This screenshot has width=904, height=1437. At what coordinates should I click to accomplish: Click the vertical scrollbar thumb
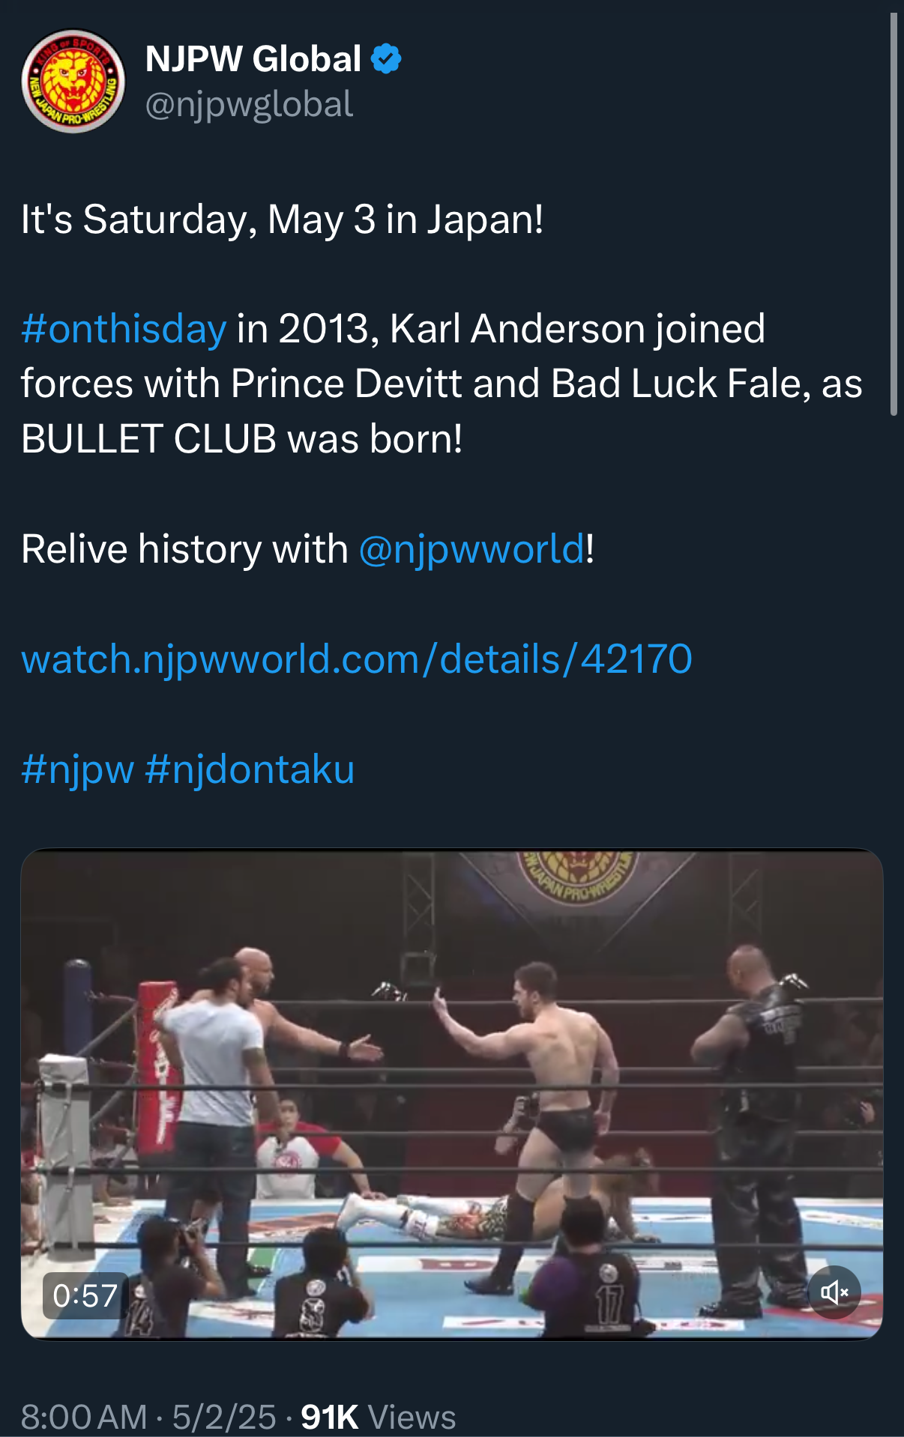point(893,214)
